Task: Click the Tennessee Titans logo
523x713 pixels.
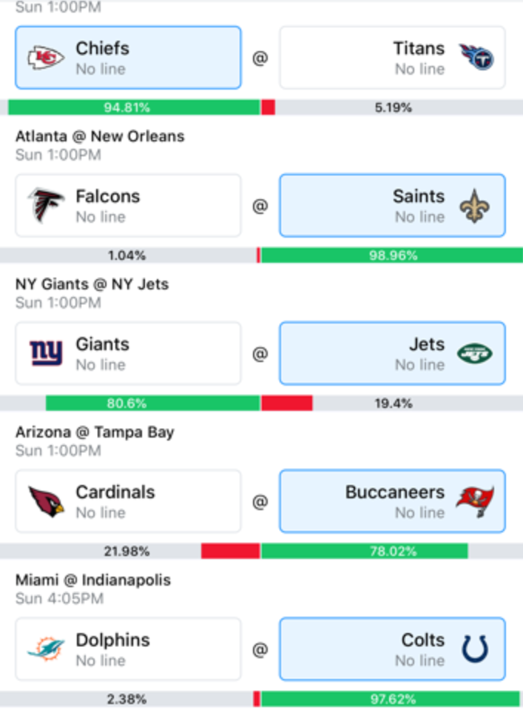Action: coord(476,57)
